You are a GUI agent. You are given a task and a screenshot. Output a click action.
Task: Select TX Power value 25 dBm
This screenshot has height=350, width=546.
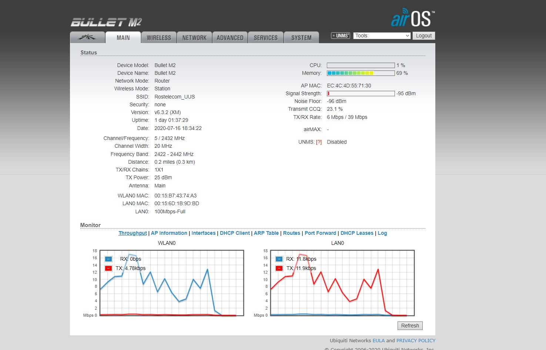(x=163, y=177)
